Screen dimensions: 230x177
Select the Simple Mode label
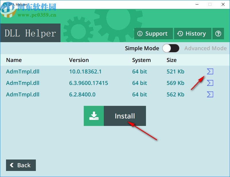coord(142,48)
